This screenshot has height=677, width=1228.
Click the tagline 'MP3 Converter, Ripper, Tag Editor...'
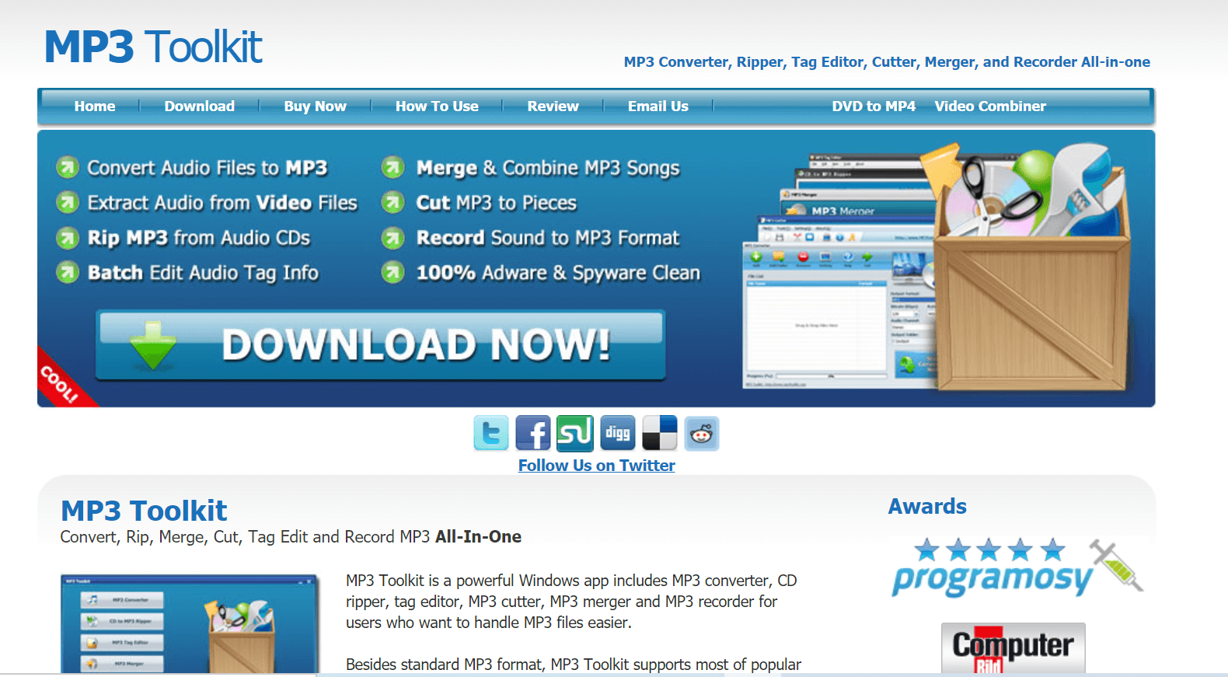coord(887,62)
